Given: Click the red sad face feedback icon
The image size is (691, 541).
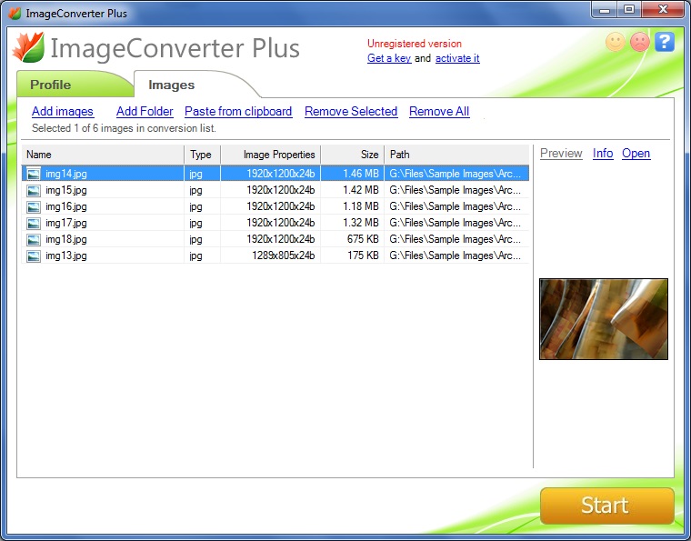Looking at the screenshot, I should [640, 42].
